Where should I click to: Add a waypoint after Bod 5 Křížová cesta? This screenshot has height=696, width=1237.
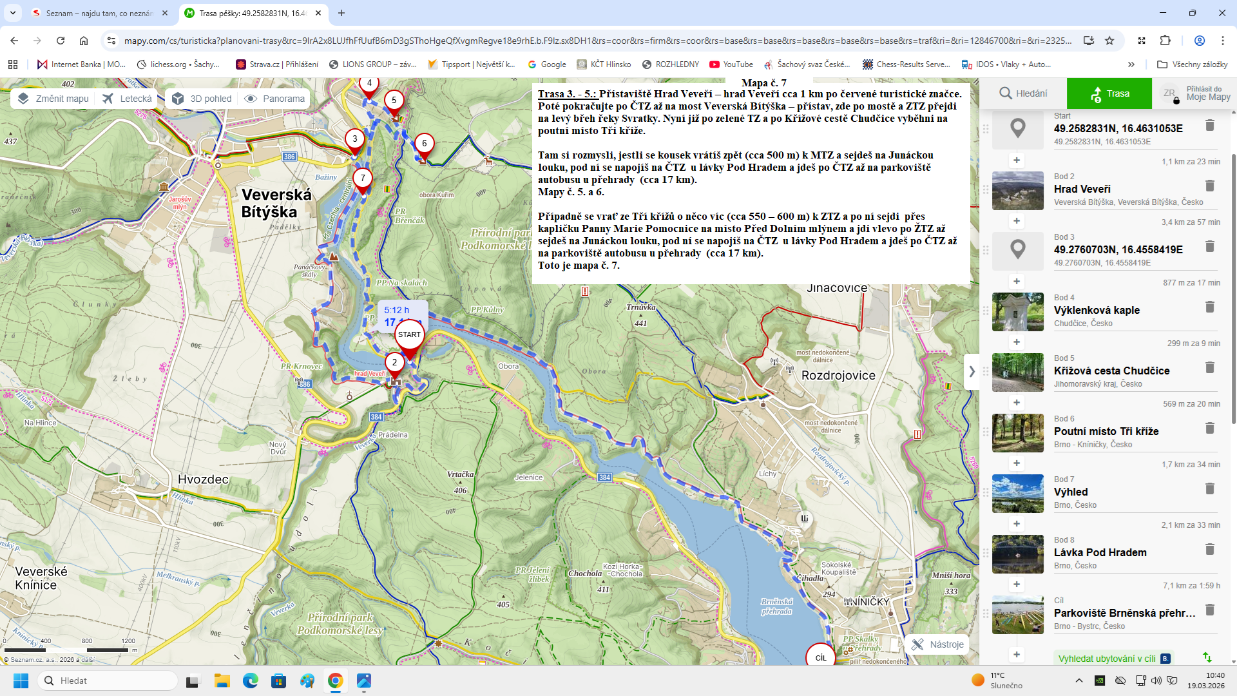click(x=1016, y=403)
